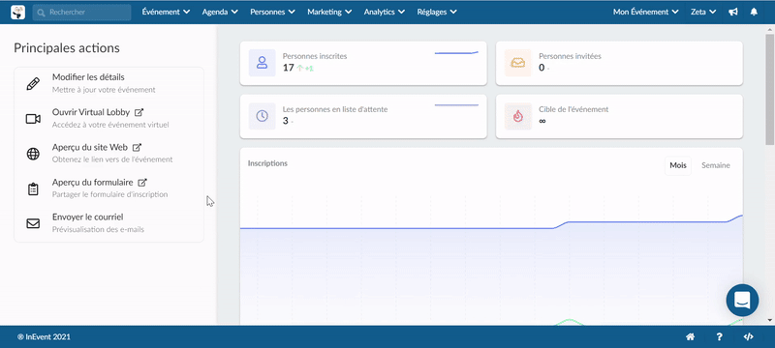Select the Personnes inscrites count 17
This screenshot has width=775, height=348.
pyautogui.click(x=288, y=68)
